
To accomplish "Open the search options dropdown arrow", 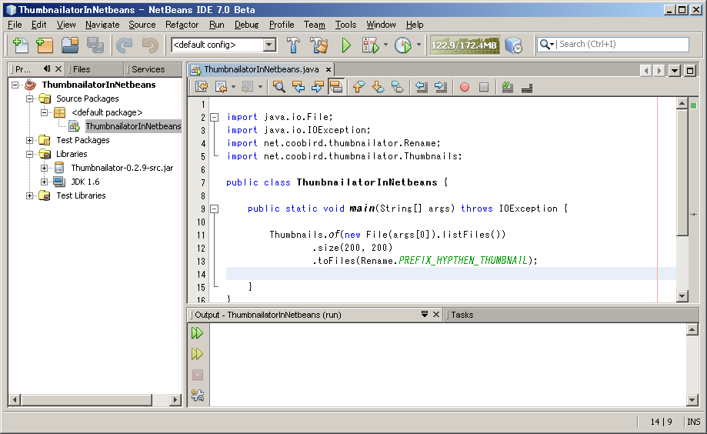I will [x=552, y=45].
